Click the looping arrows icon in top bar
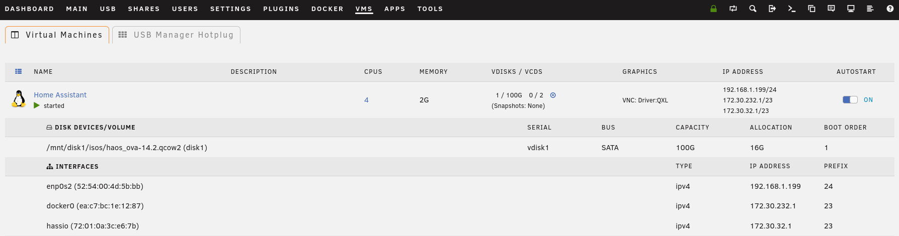The width and height of the screenshot is (899, 236). [x=733, y=9]
